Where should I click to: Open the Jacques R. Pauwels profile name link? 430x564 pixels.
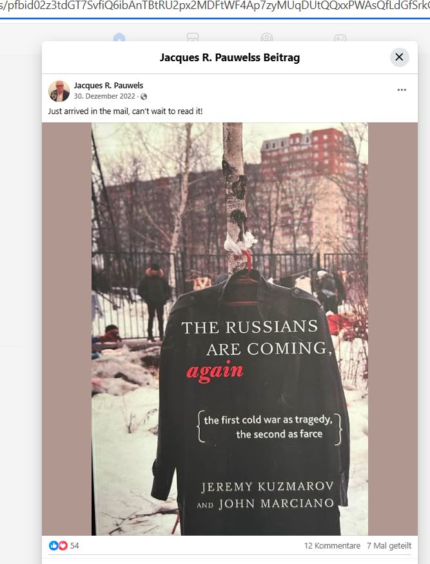[108, 86]
